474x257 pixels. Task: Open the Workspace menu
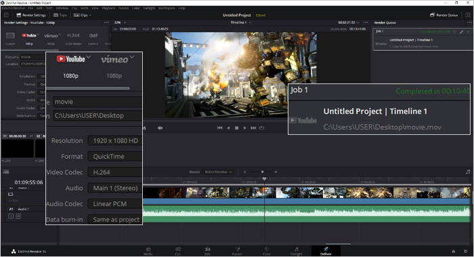point(167,8)
